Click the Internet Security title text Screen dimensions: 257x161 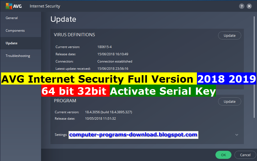click(x=45, y=6)
